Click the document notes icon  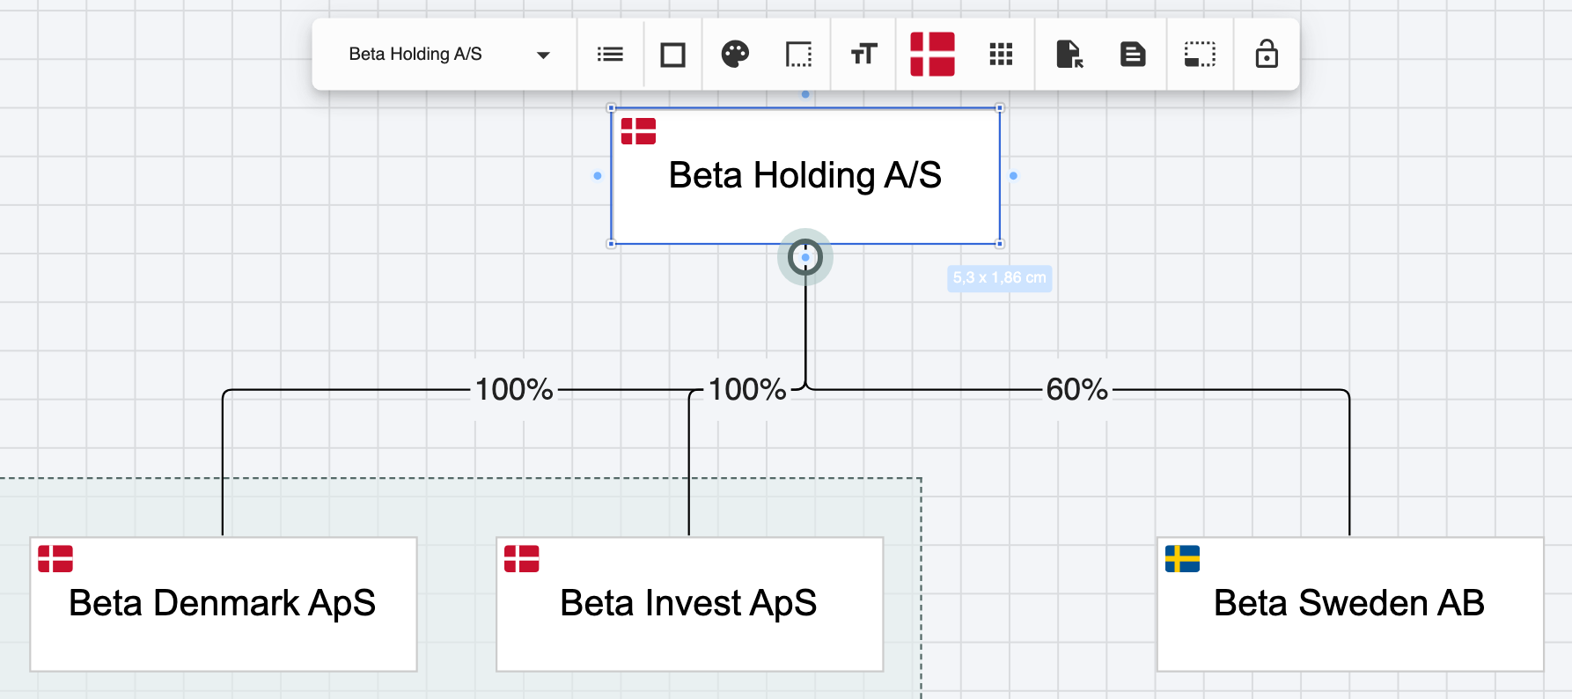1133,55
